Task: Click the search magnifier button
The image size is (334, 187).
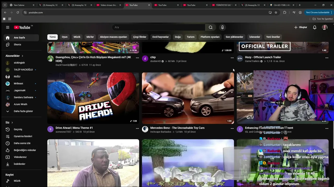Action: (x=211, y=27)
